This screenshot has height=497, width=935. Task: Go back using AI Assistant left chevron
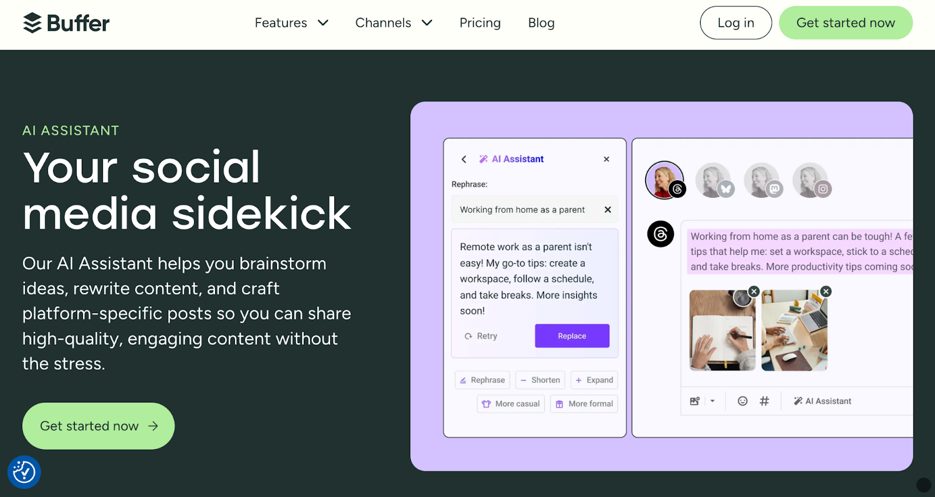click(x=464, y=159)
